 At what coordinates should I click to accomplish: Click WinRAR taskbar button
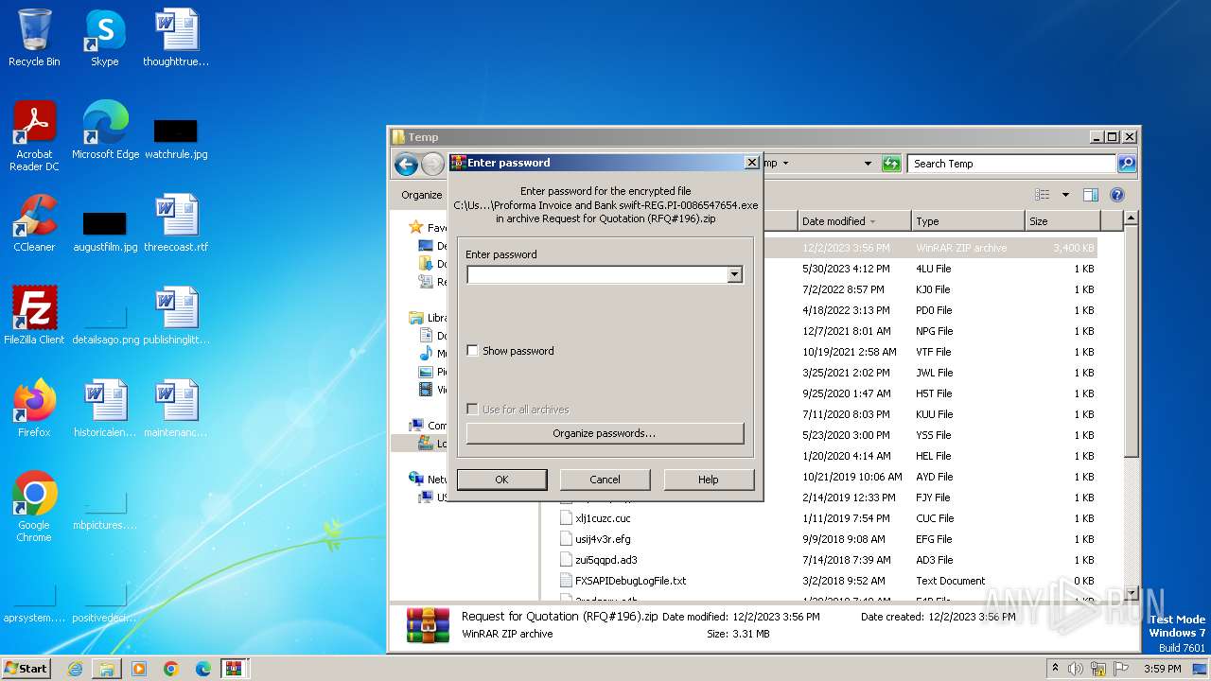pyautogui.click(x=235, y=669)
